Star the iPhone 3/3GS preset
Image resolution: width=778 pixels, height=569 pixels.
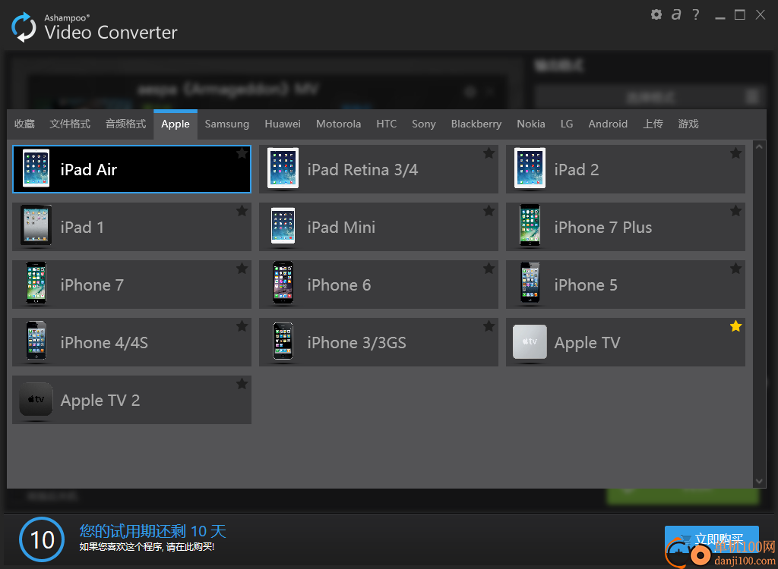pyautogui.click(x=489, y=325)
